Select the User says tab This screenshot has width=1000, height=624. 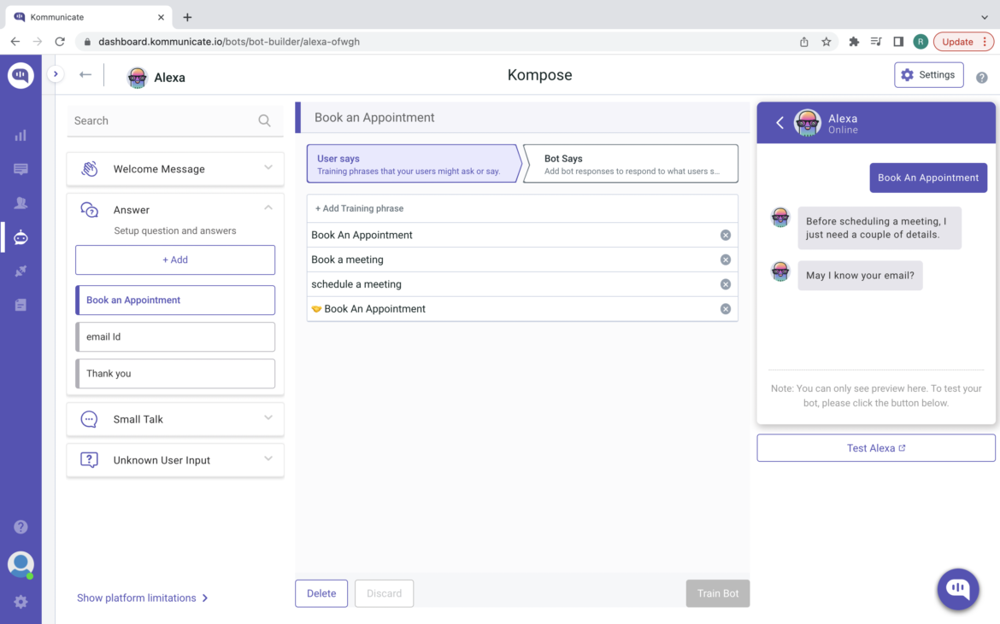(402, 163)
